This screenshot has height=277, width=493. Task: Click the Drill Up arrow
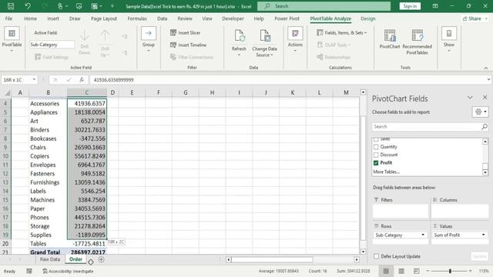(105, 35)
